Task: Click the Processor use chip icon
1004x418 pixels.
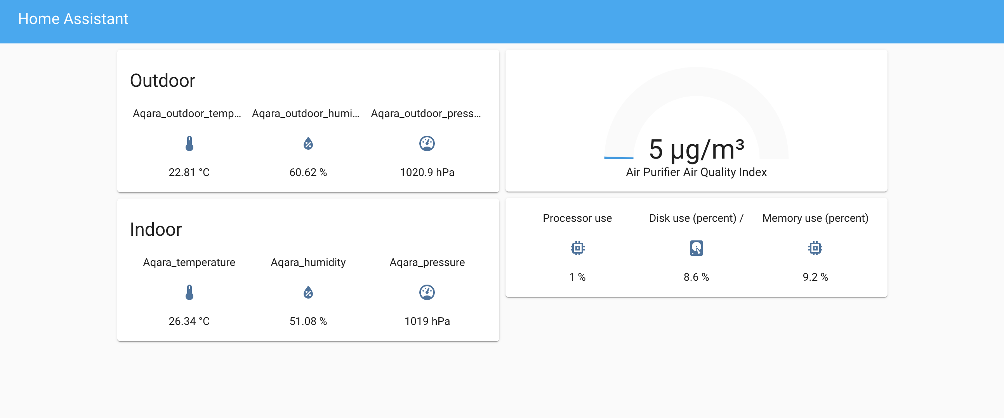Action: pos(577,248)
